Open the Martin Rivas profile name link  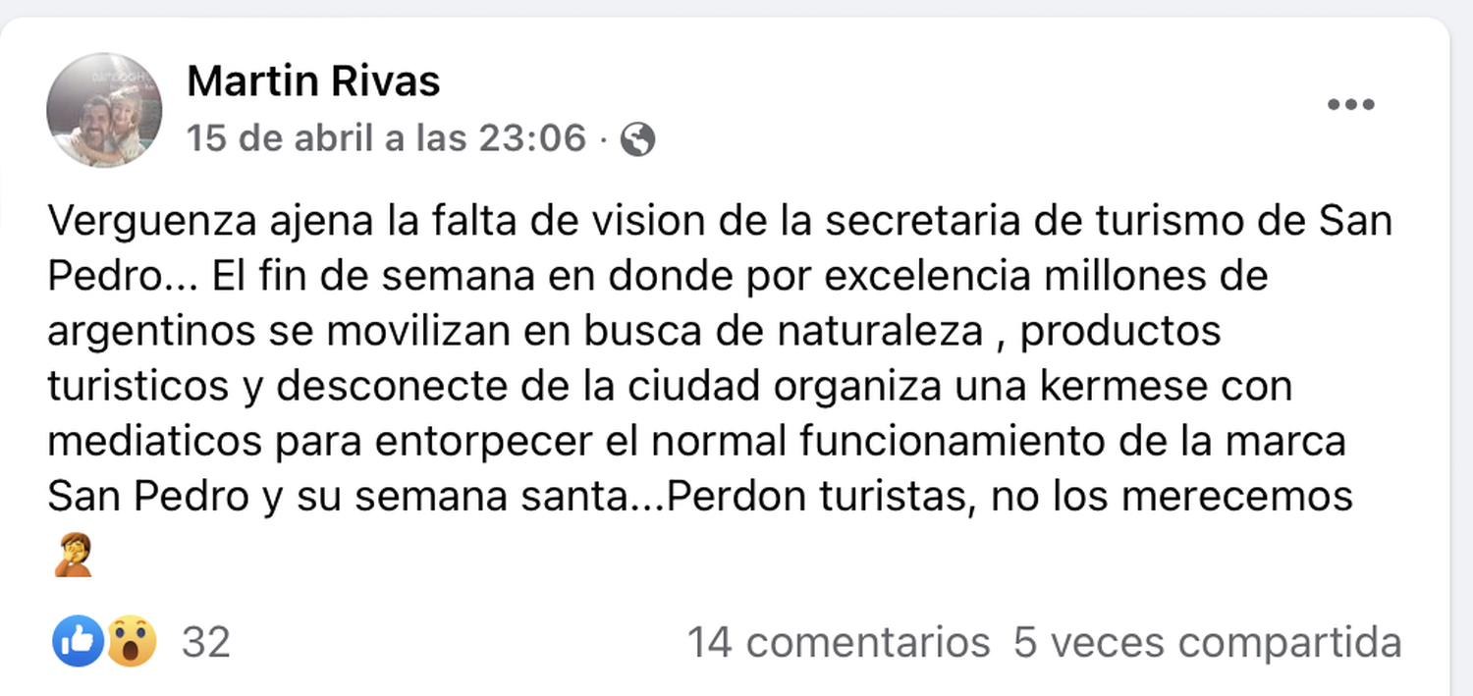[x=313, y=80]
